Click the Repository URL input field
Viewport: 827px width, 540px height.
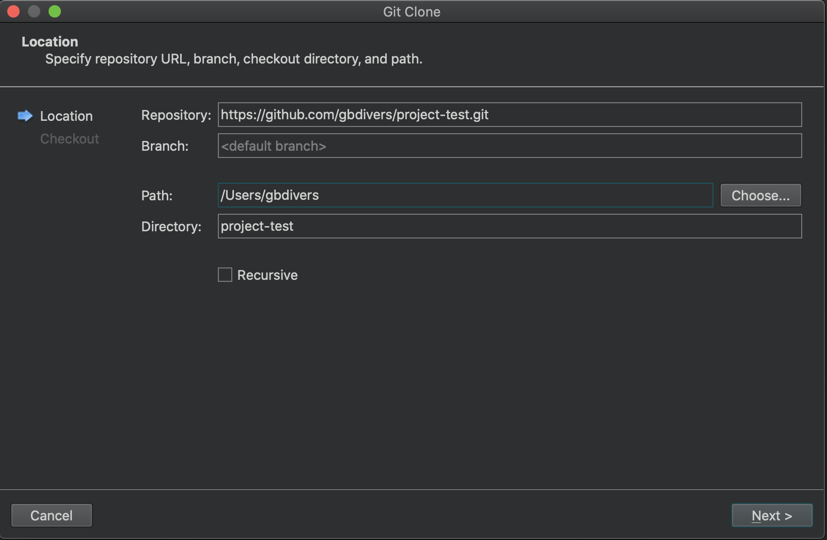click(x=510, y=115)
